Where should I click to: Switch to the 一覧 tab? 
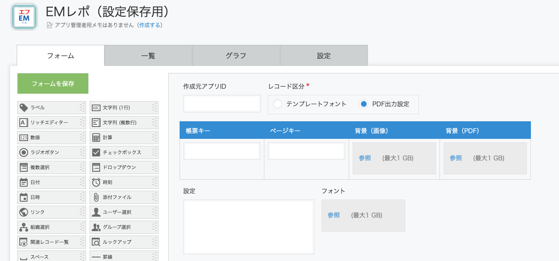point(148,55)
